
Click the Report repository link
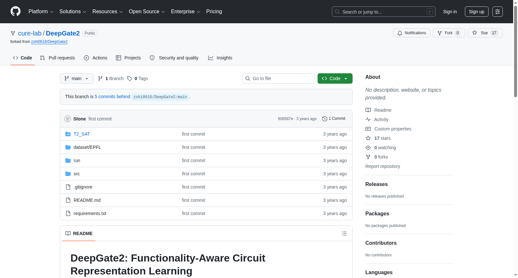pos(383,166)
